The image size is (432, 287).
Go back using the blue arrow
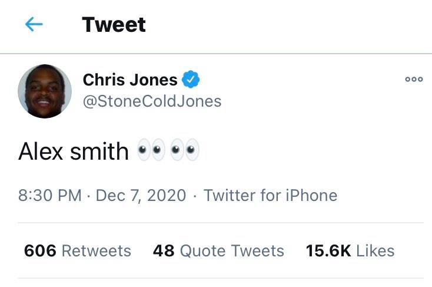[x=34, y=24]
